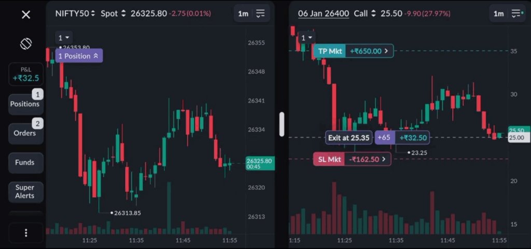Click the Funds button
This screenshot has height=249, width=531.
(x=26, y=163)
